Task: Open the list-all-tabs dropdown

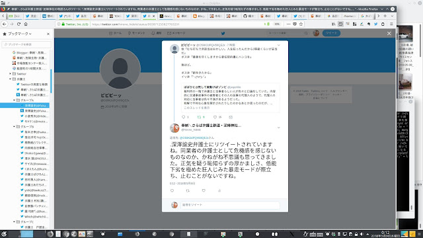Action: (392, 16)
